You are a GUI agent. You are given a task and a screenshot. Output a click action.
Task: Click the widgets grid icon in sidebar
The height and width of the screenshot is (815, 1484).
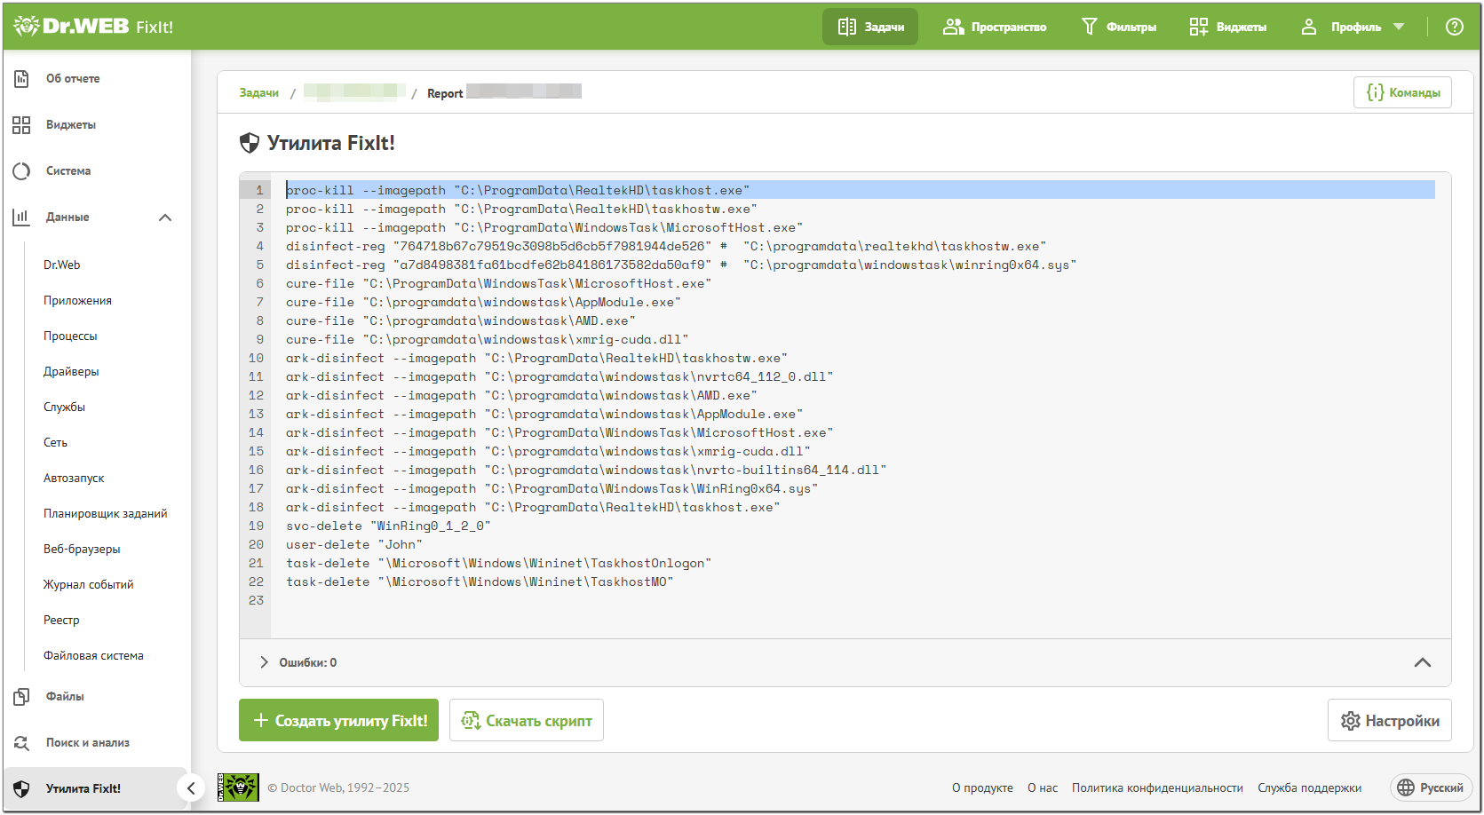pyautogui.click(x=21, y=125)
